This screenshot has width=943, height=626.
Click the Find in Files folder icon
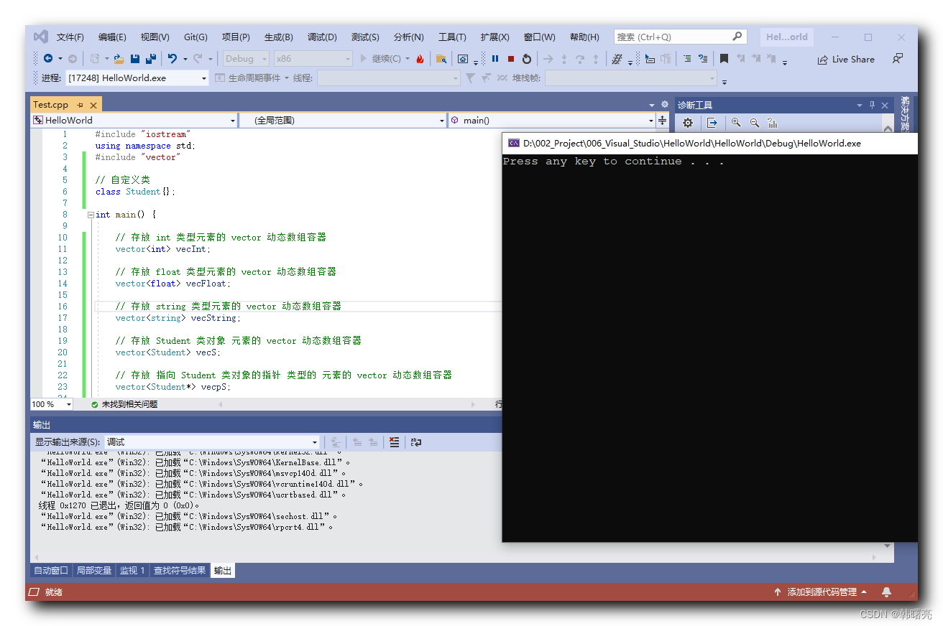click(x=441, y=59)
